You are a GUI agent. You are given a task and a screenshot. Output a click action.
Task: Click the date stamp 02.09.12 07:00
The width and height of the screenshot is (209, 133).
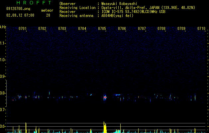click(x=20, y=15)
